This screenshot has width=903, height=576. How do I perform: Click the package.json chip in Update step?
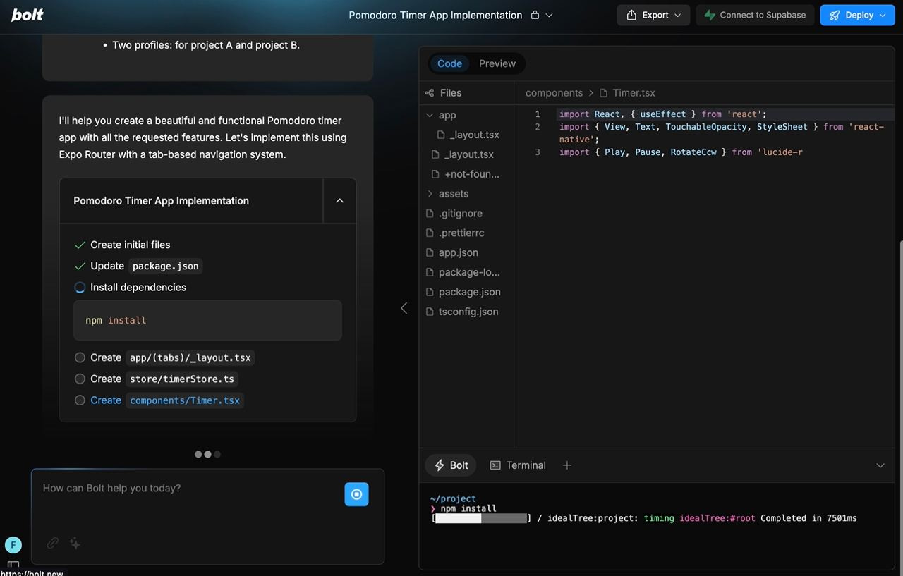click(x=166, y=266)
